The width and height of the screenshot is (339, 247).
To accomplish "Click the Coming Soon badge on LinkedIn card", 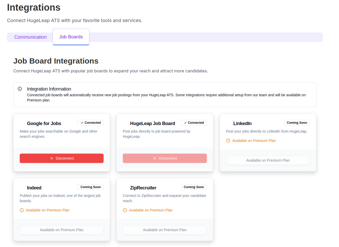I will [297, 122].
